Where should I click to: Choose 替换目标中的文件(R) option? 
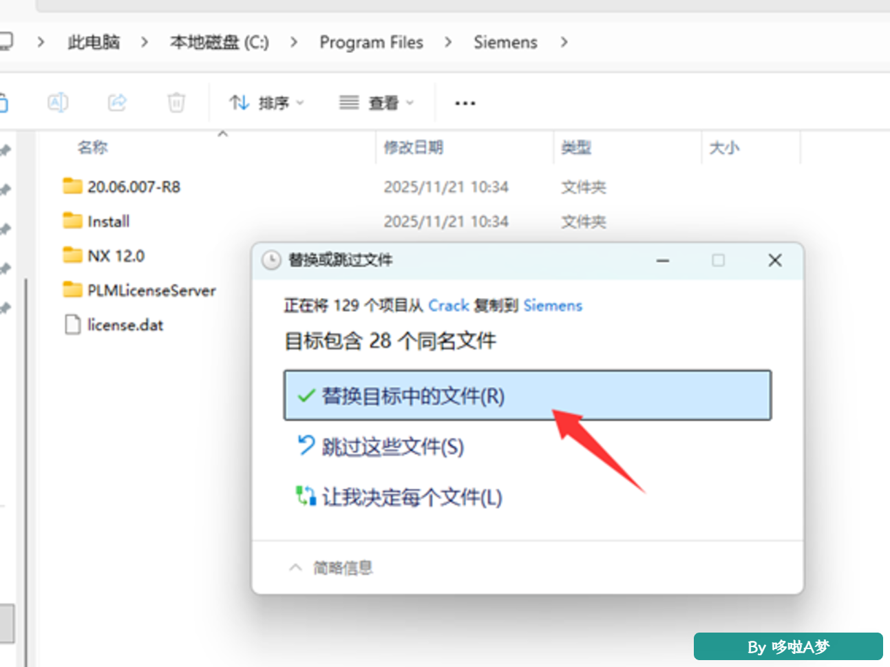pos(527,396)
